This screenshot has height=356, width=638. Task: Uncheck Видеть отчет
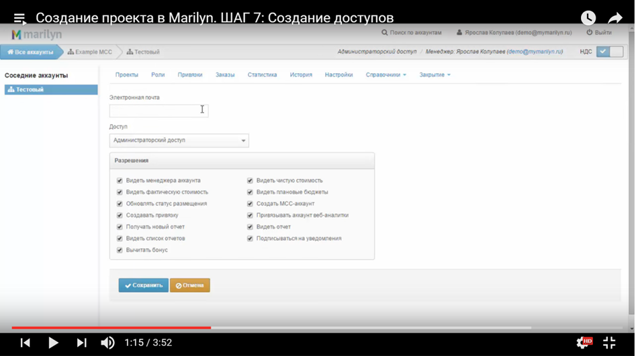click(250, 227)
